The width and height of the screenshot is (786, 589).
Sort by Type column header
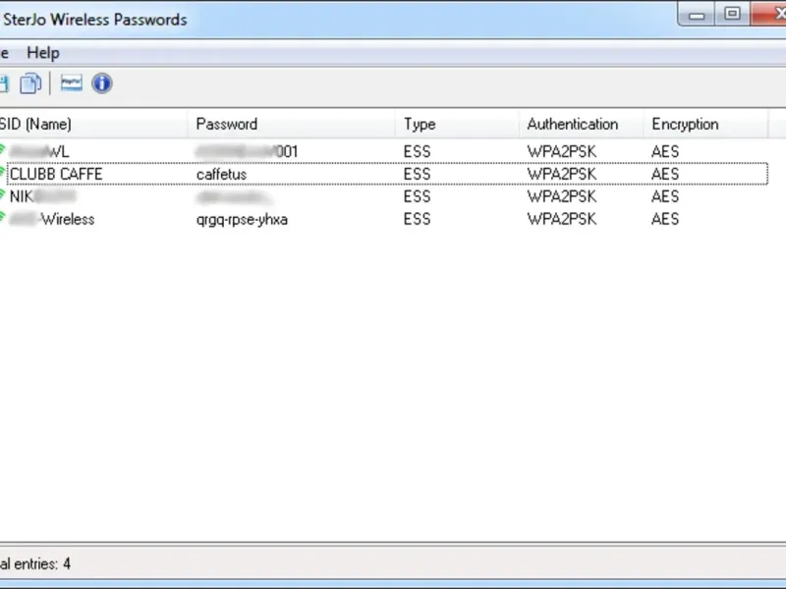pyautogui.click(x=457, y=124)
